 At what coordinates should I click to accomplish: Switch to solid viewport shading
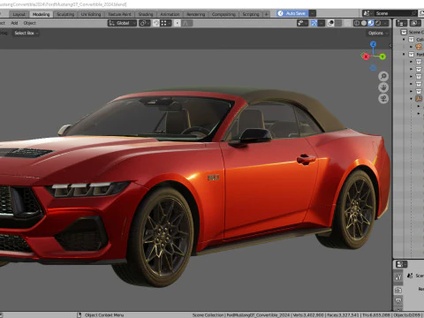click(364, 23)
